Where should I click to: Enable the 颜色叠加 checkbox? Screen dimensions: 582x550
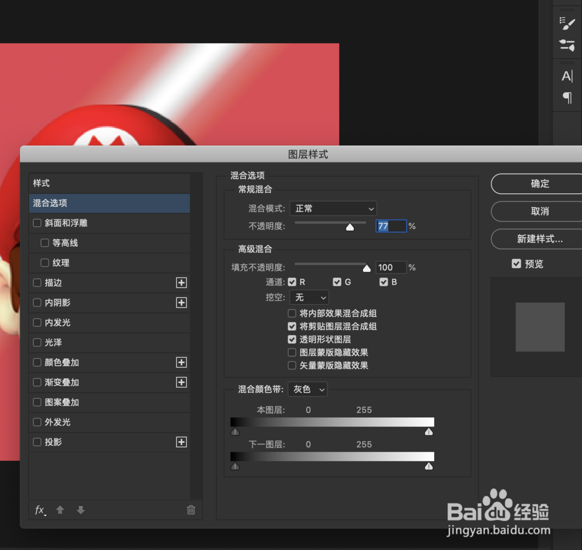[x=37, y=363]
